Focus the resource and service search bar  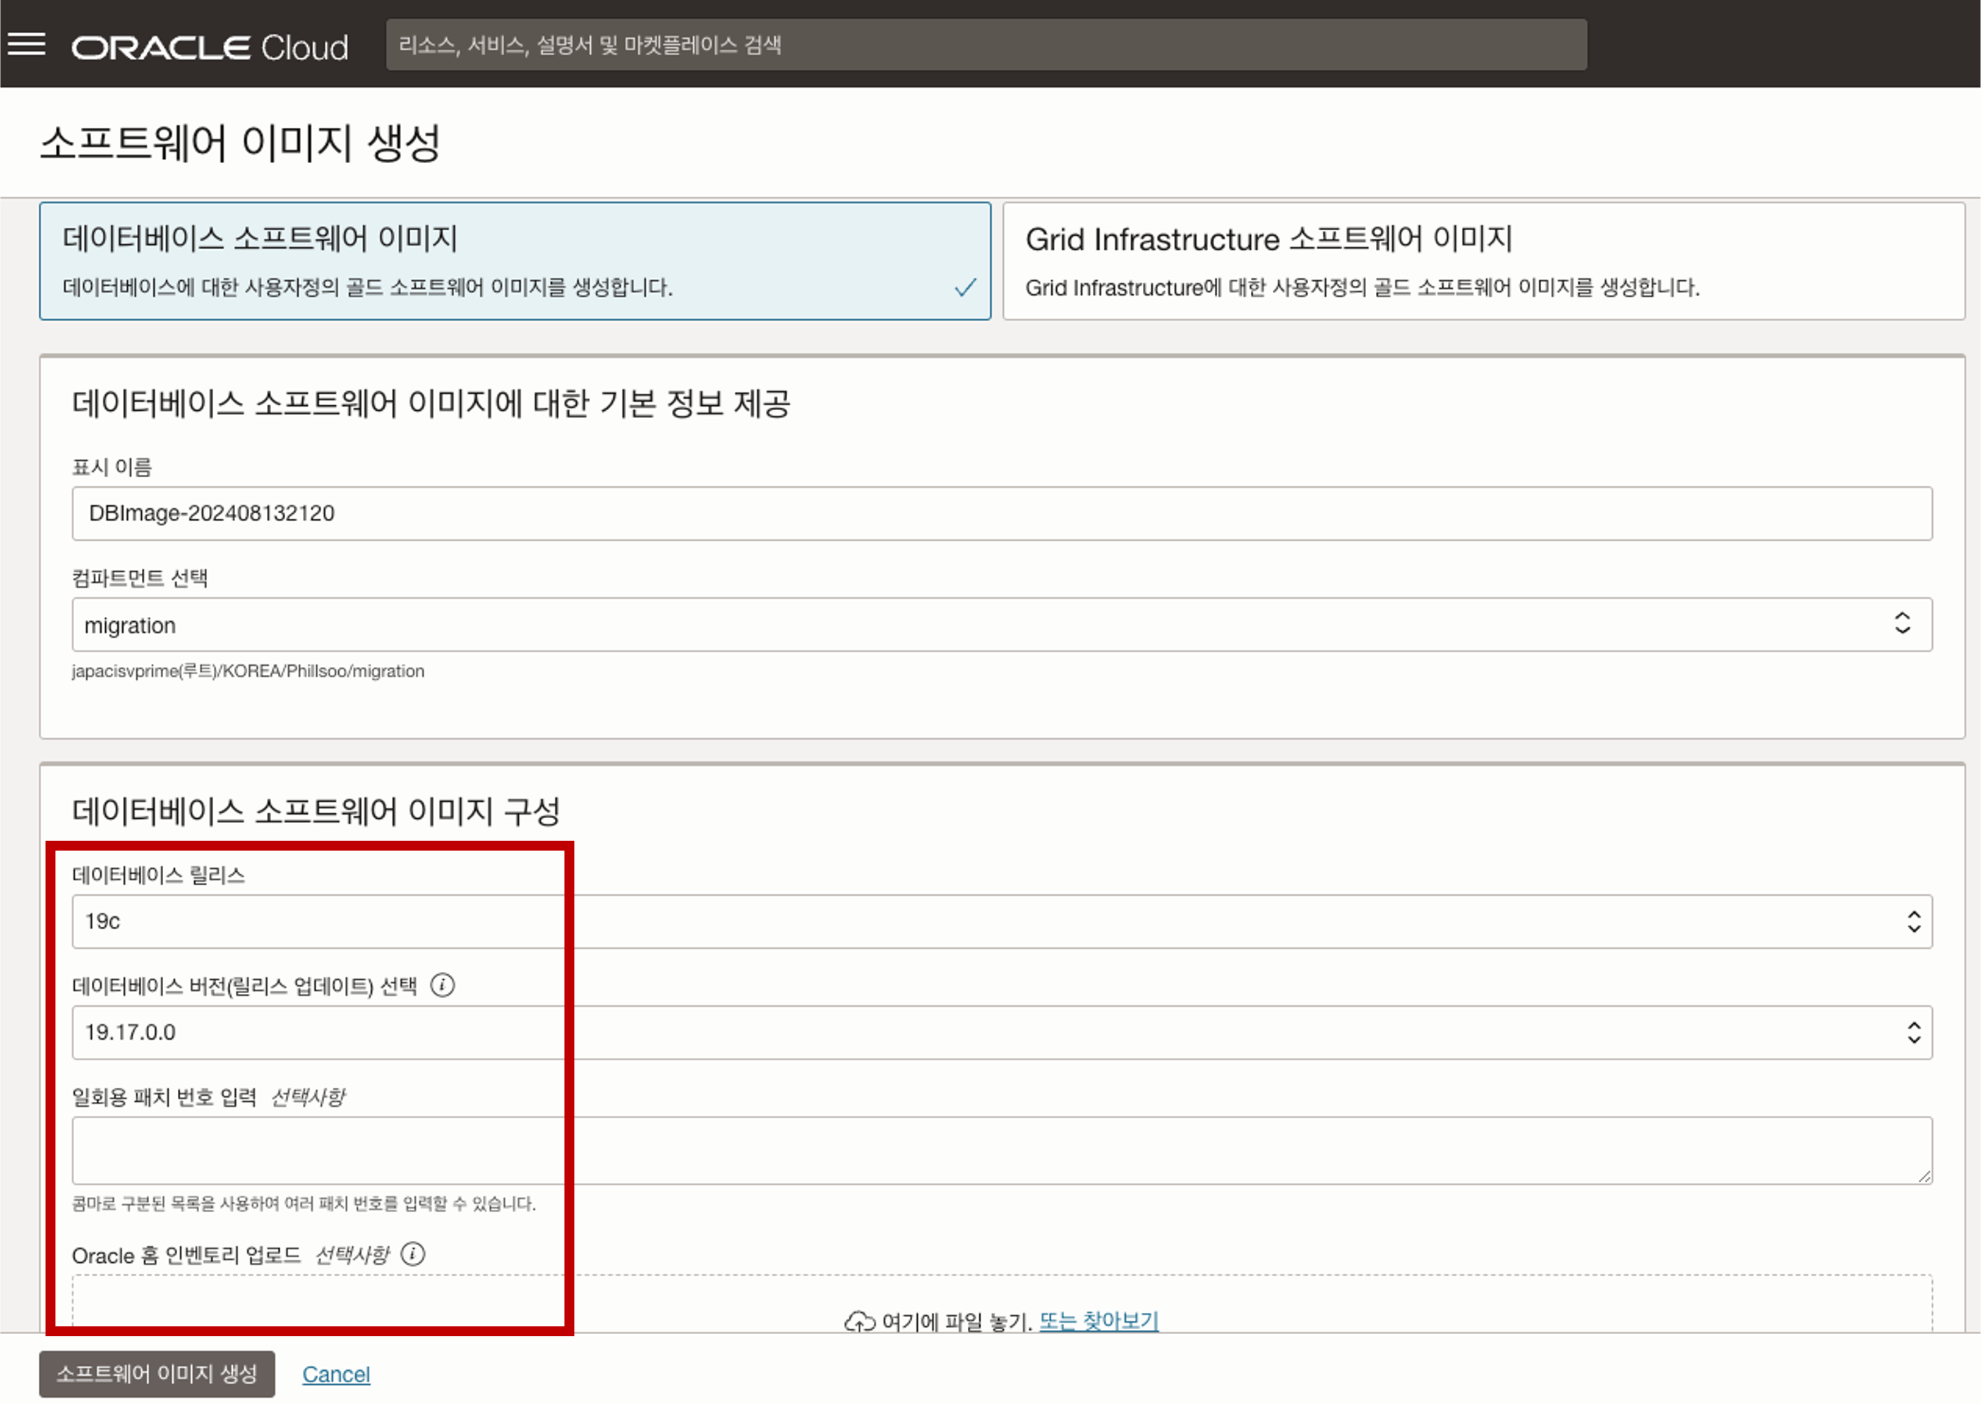[x=986, y=45]
